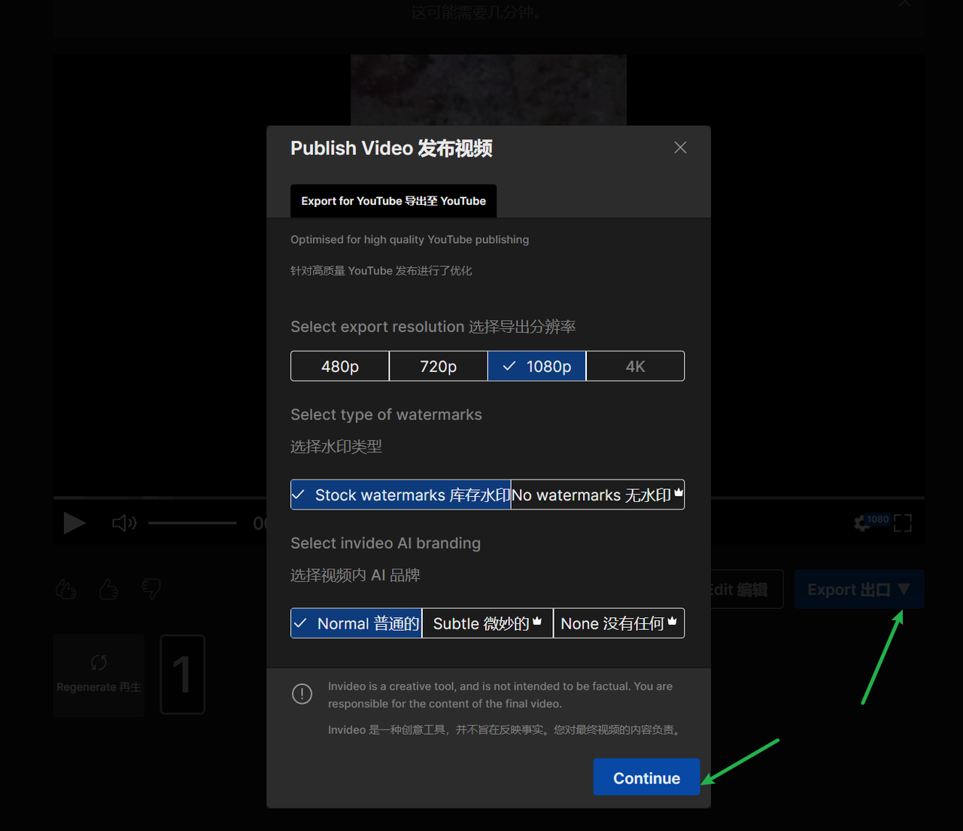The width and height of the screenshot is (963, 831).
Task: Pick the 4K resolution option
Action: pos(636,367)
